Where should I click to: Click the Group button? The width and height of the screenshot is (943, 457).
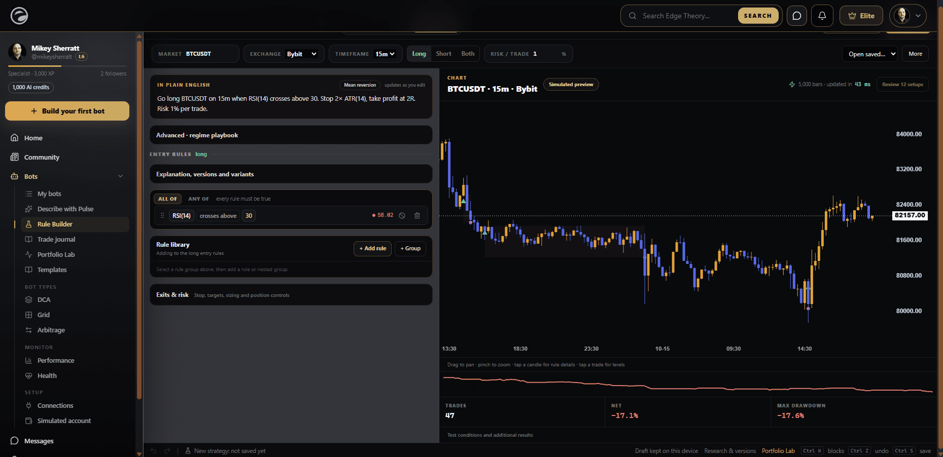[410, 248]
